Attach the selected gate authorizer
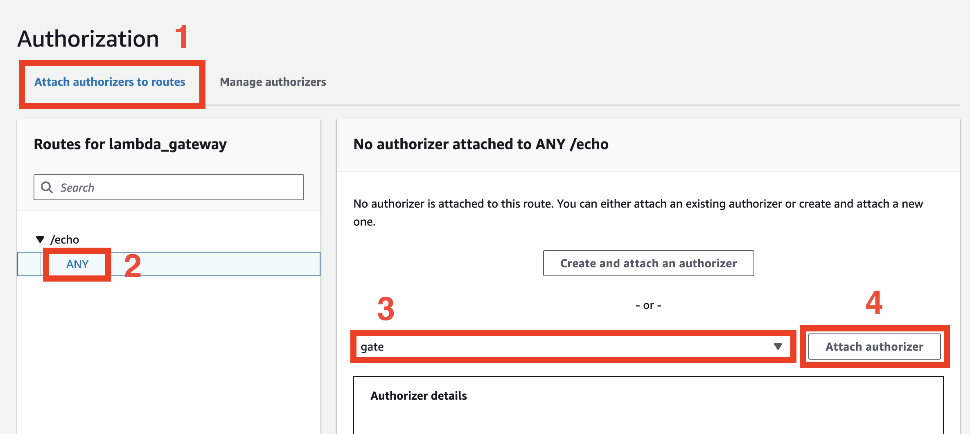This screenshot has width=970, height=434. point(874,347)
